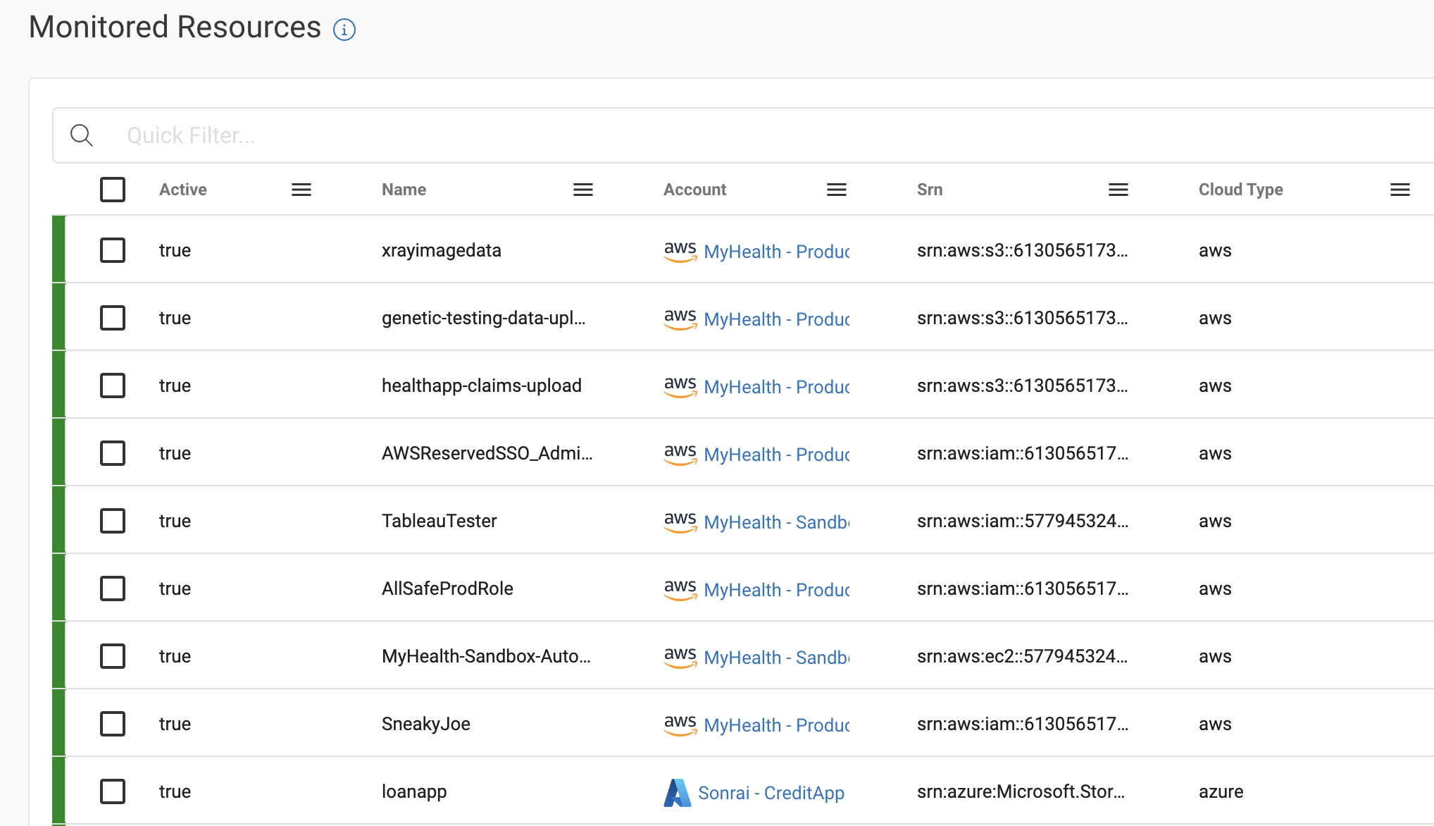
Task: Click the Srn cell for healthapp-claims-upload
Action: (1022, 386)
